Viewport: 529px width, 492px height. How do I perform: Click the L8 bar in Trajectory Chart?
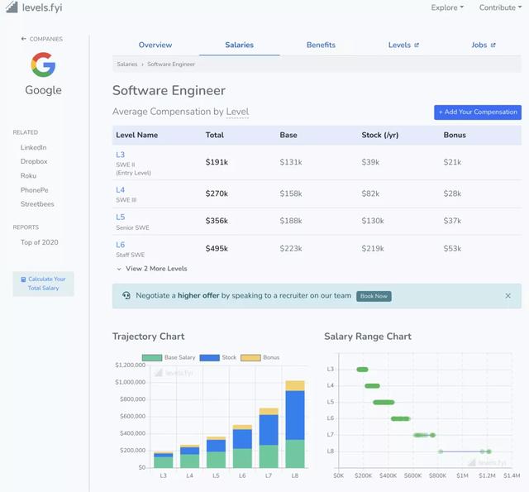(x=295, y=424)
